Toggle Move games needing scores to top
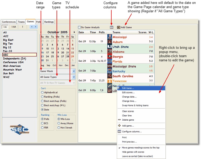Image resolution: width=201 pixels, height=159 pixels. tap(141, 148)
